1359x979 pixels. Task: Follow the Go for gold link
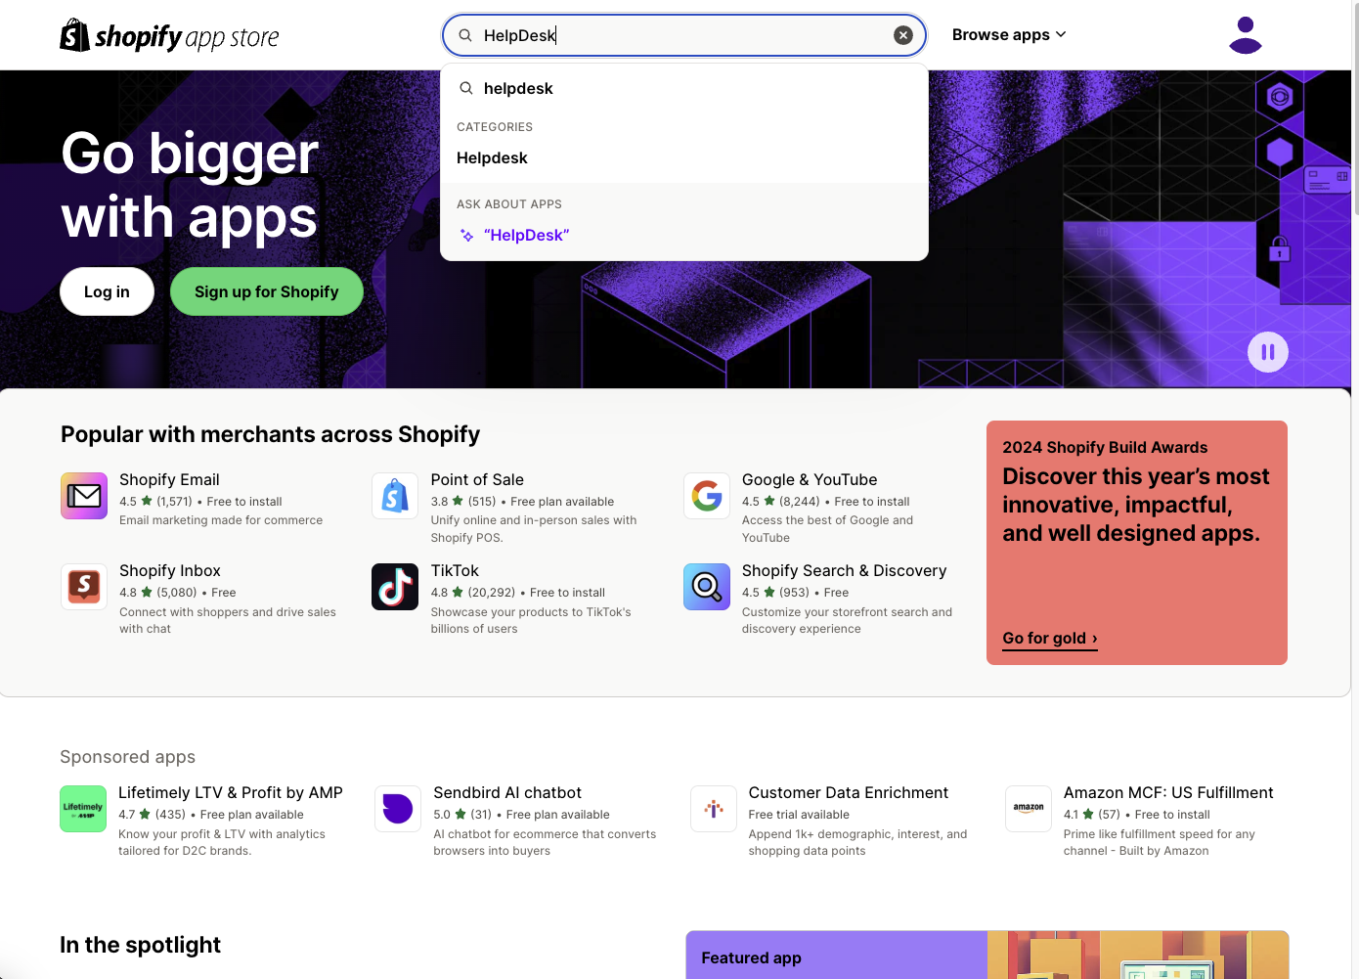(x=1050, y=638)
